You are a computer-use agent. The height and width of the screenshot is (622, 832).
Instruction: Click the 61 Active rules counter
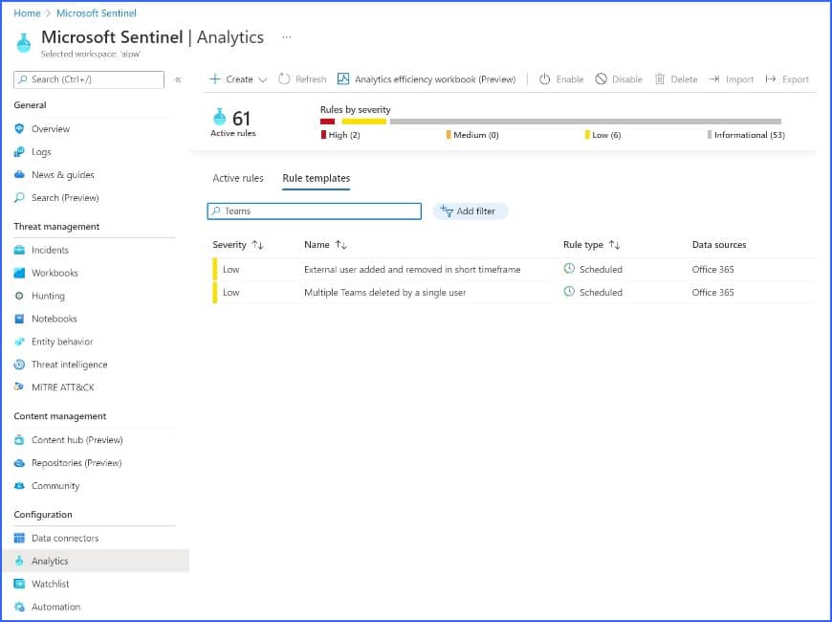(x=233, y=122)
